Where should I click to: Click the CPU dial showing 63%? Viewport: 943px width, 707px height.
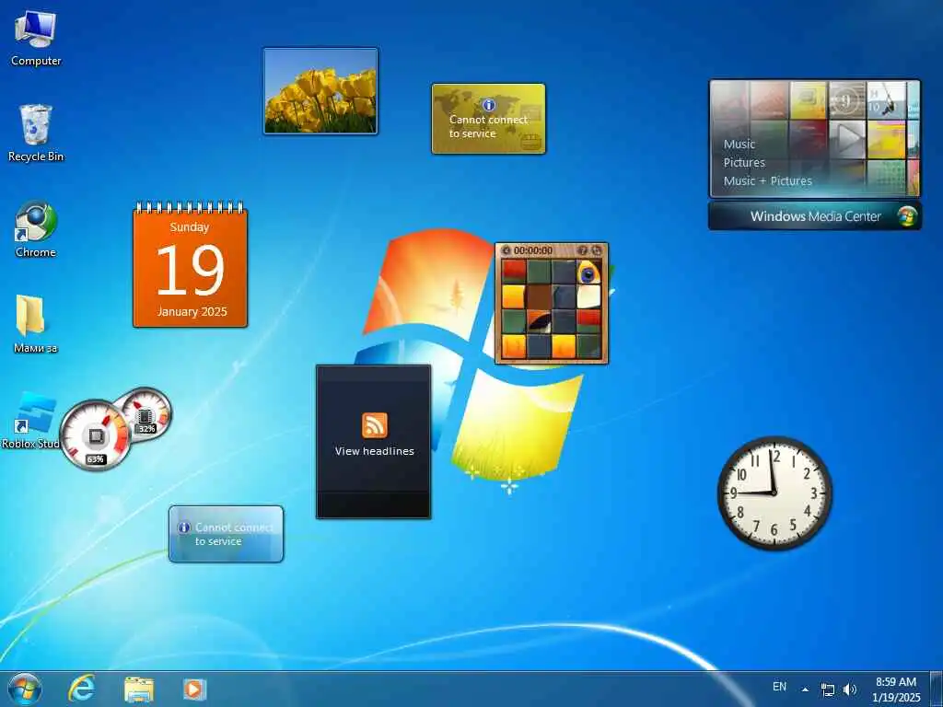click(x=95, y=435)
